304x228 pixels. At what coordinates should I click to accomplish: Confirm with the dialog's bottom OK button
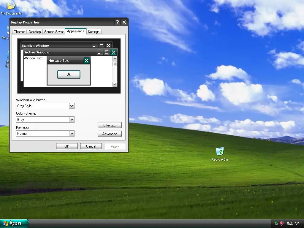(x=67, y=146)
